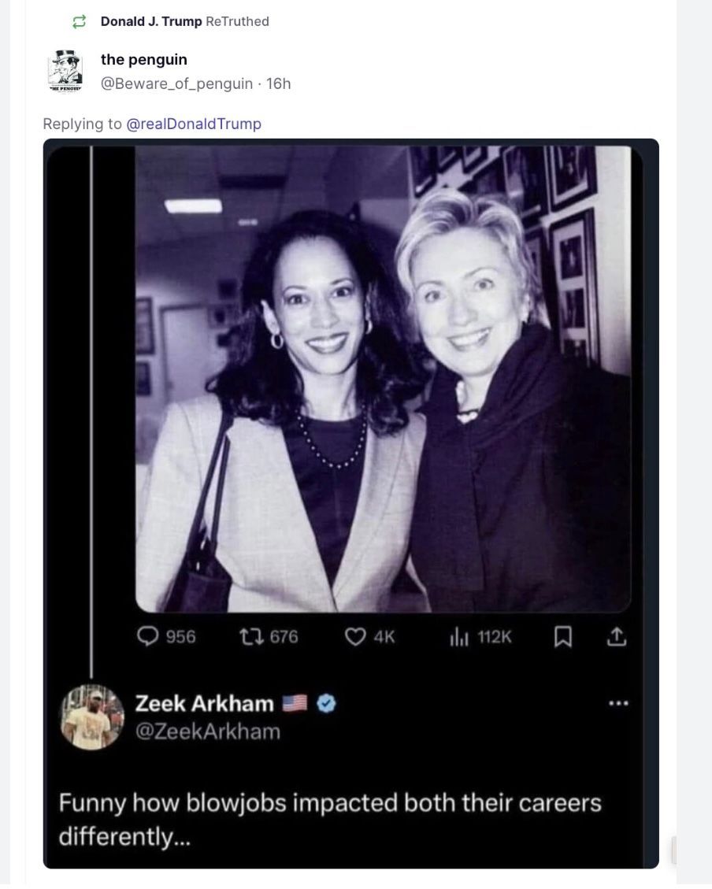Open the Donald J. Trump profile link
Viewport: 712px width, 889px height.
[151, 22]
